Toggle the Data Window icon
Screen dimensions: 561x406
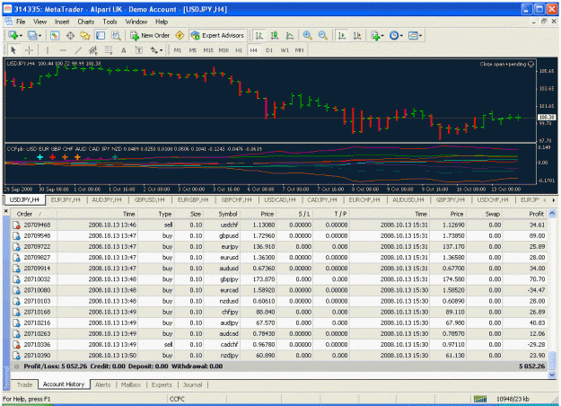point(70,35)
